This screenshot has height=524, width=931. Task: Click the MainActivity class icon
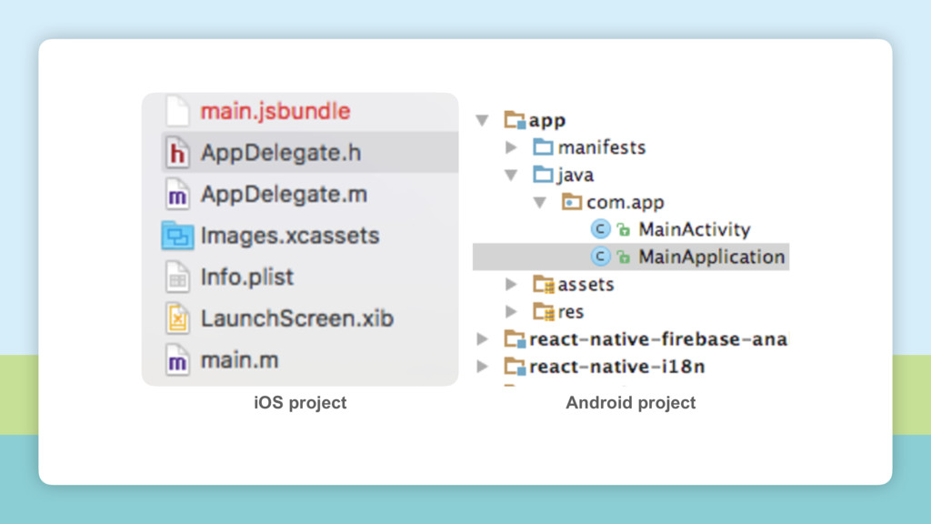click(600, 229)
